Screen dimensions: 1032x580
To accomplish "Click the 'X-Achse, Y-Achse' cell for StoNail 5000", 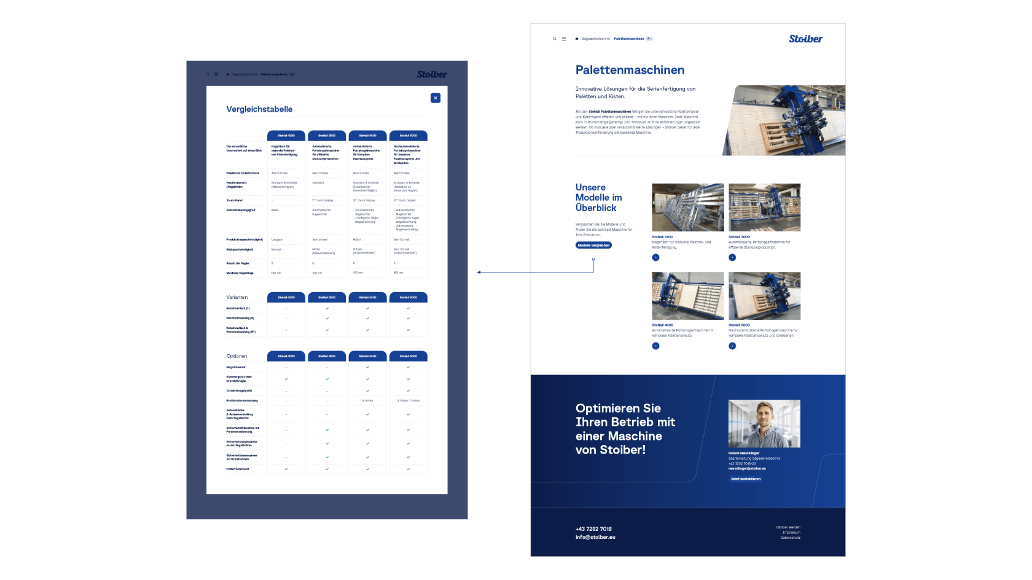I will [408, 401].
